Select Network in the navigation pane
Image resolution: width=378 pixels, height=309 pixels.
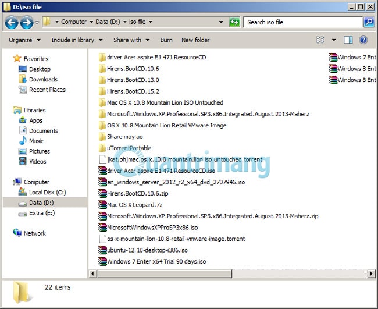click(29, 233)
